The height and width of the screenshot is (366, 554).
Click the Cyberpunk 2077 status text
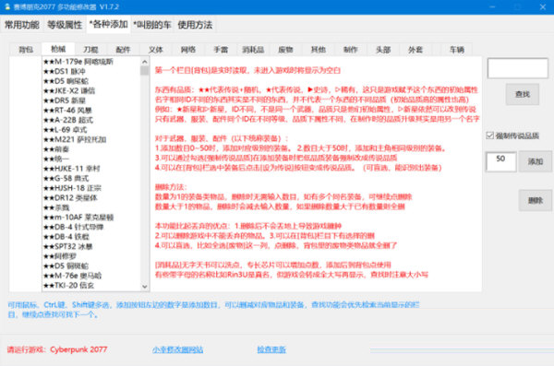(x=78, y=349)
